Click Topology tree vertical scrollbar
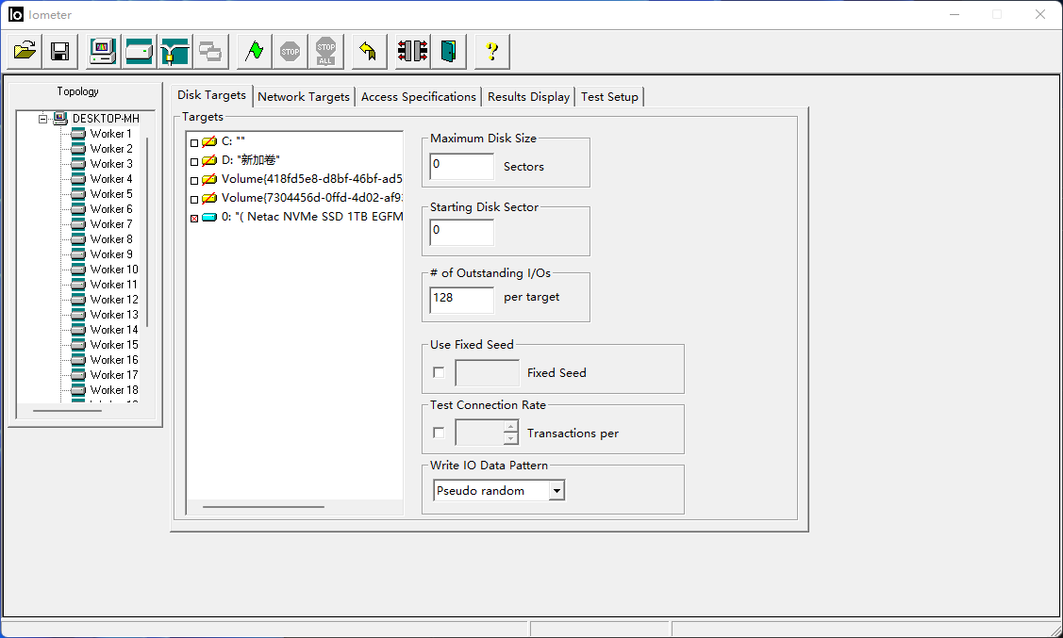The width and height of the screenshot is (1063, 638). (147, 233)
